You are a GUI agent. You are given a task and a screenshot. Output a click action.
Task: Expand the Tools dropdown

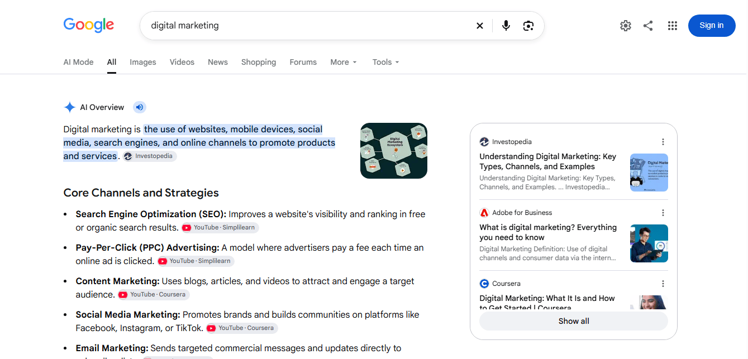pyautogui.click(x=386, y=62)
